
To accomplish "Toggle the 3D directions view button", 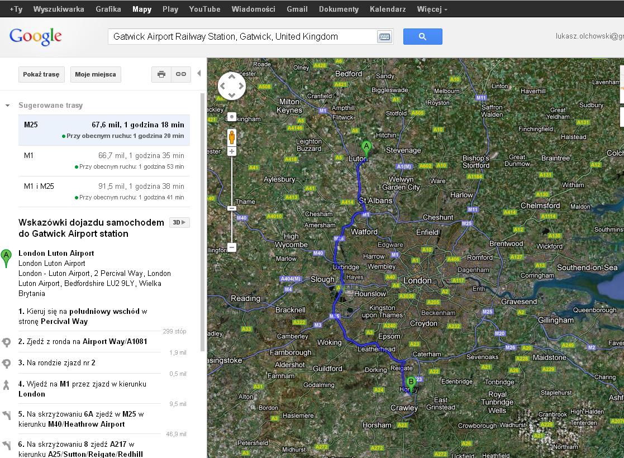I will tap(179, 222).
